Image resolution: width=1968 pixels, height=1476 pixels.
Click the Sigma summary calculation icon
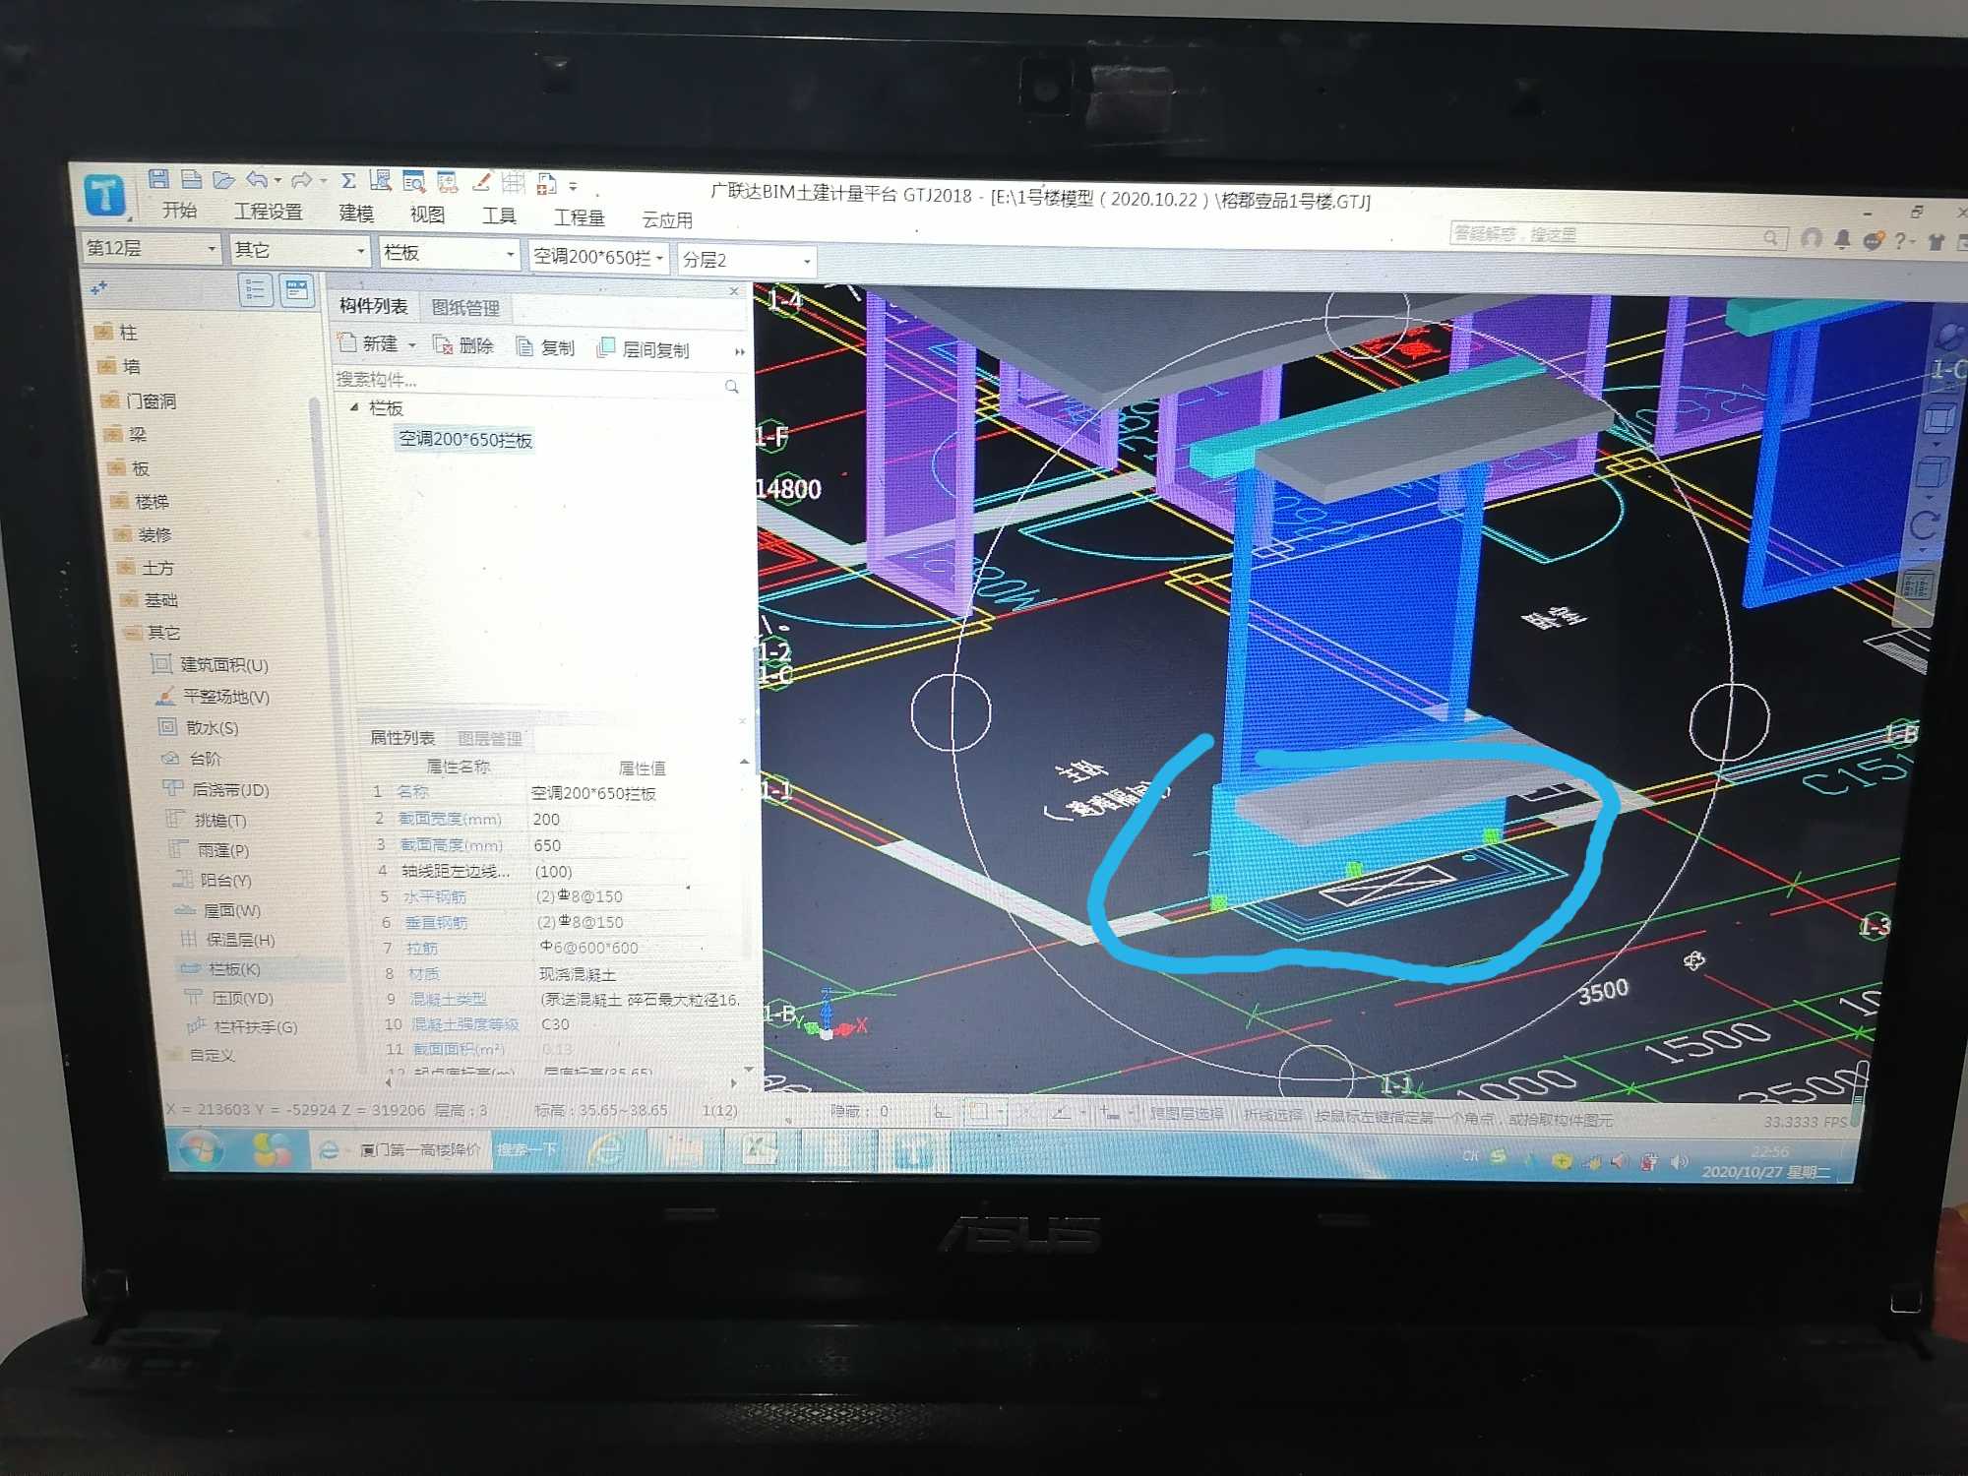click(348, 181)
